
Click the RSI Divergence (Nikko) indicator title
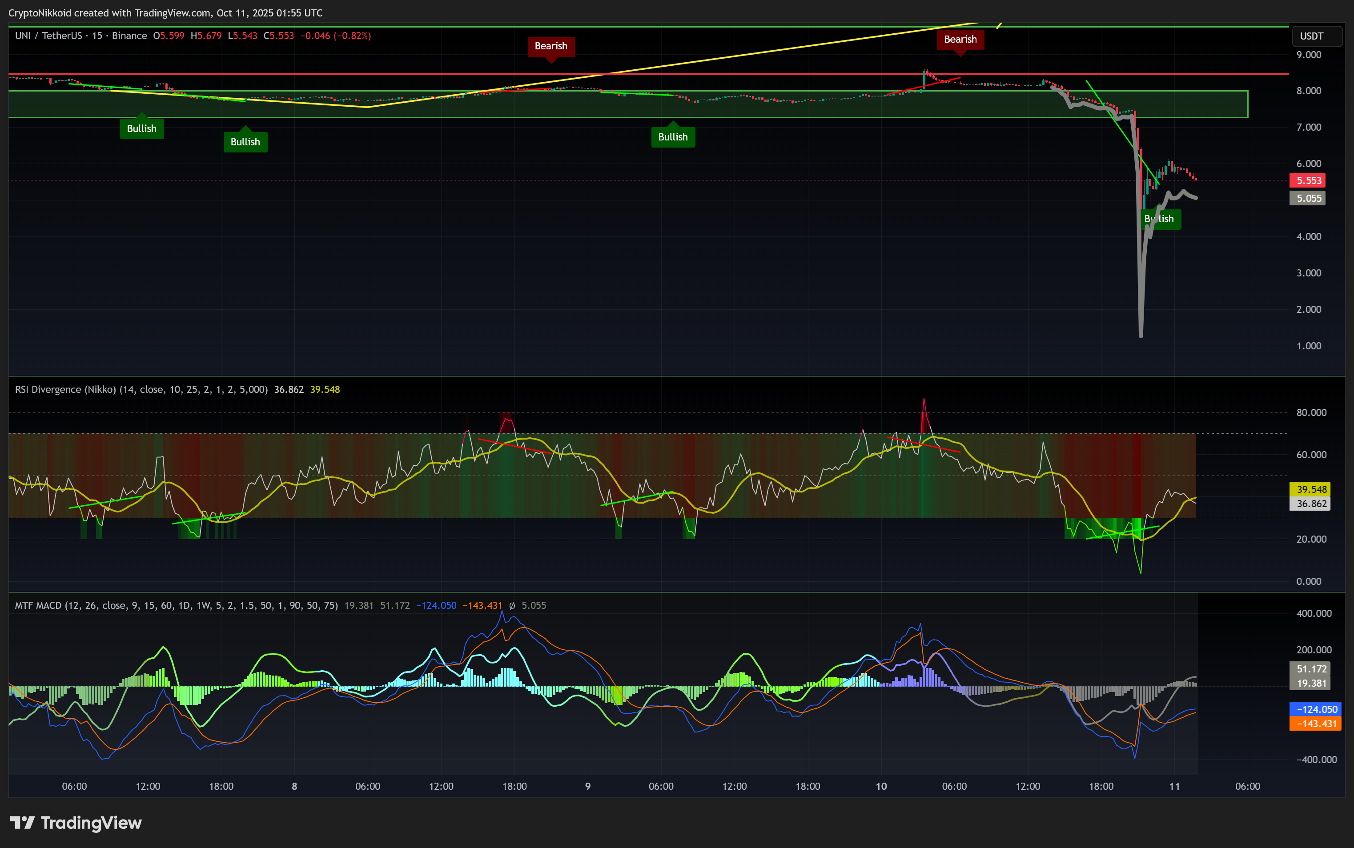click(141, 389)
